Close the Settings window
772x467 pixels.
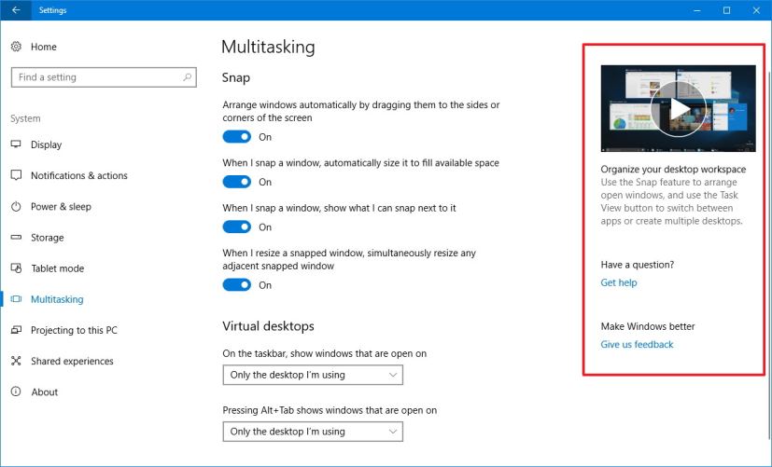(757, 10)
